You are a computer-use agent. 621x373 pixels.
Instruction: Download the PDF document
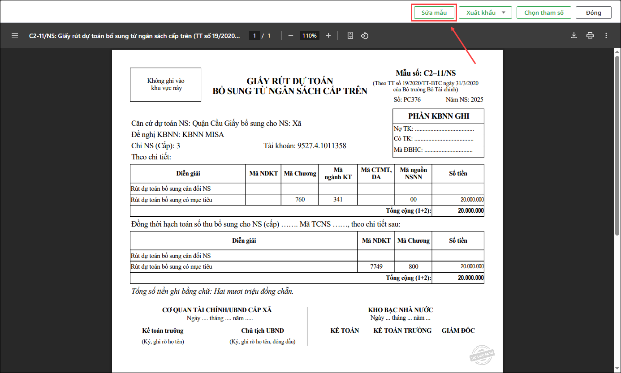tap(574, 35)
